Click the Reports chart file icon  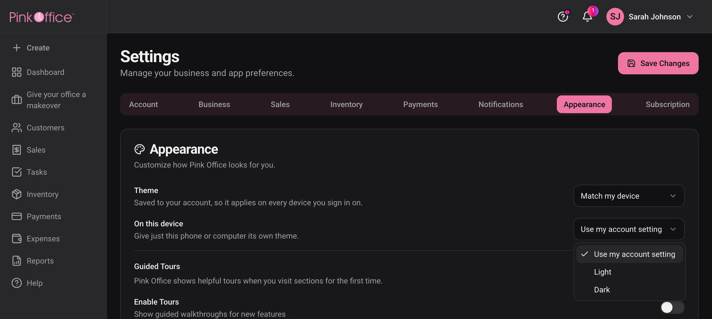click(17, 261)
